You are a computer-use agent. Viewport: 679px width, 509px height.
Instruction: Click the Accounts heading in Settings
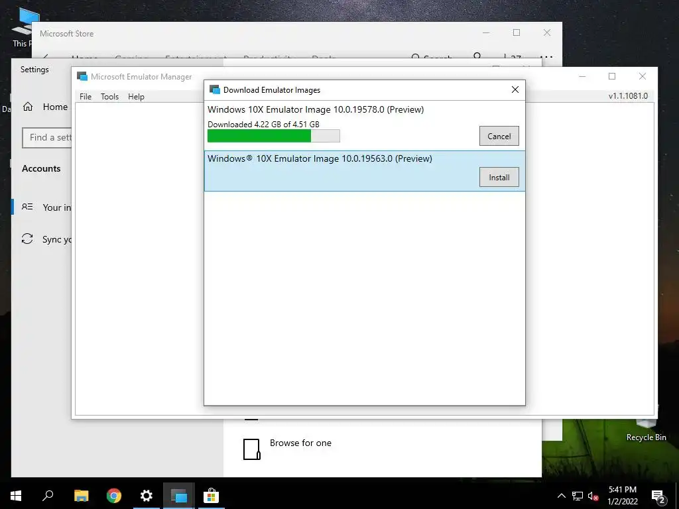click(x=41, y=168)
